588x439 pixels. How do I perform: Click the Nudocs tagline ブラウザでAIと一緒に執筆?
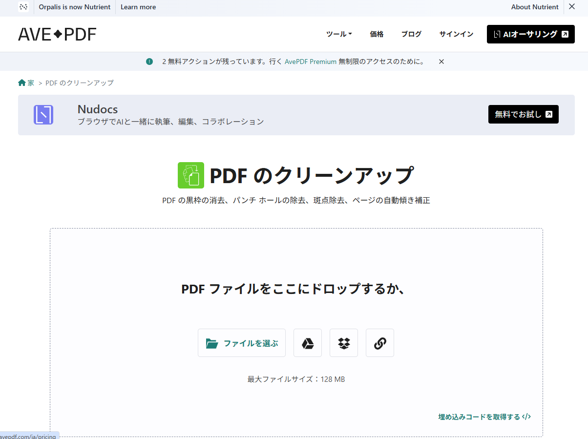tap(171, 122)
